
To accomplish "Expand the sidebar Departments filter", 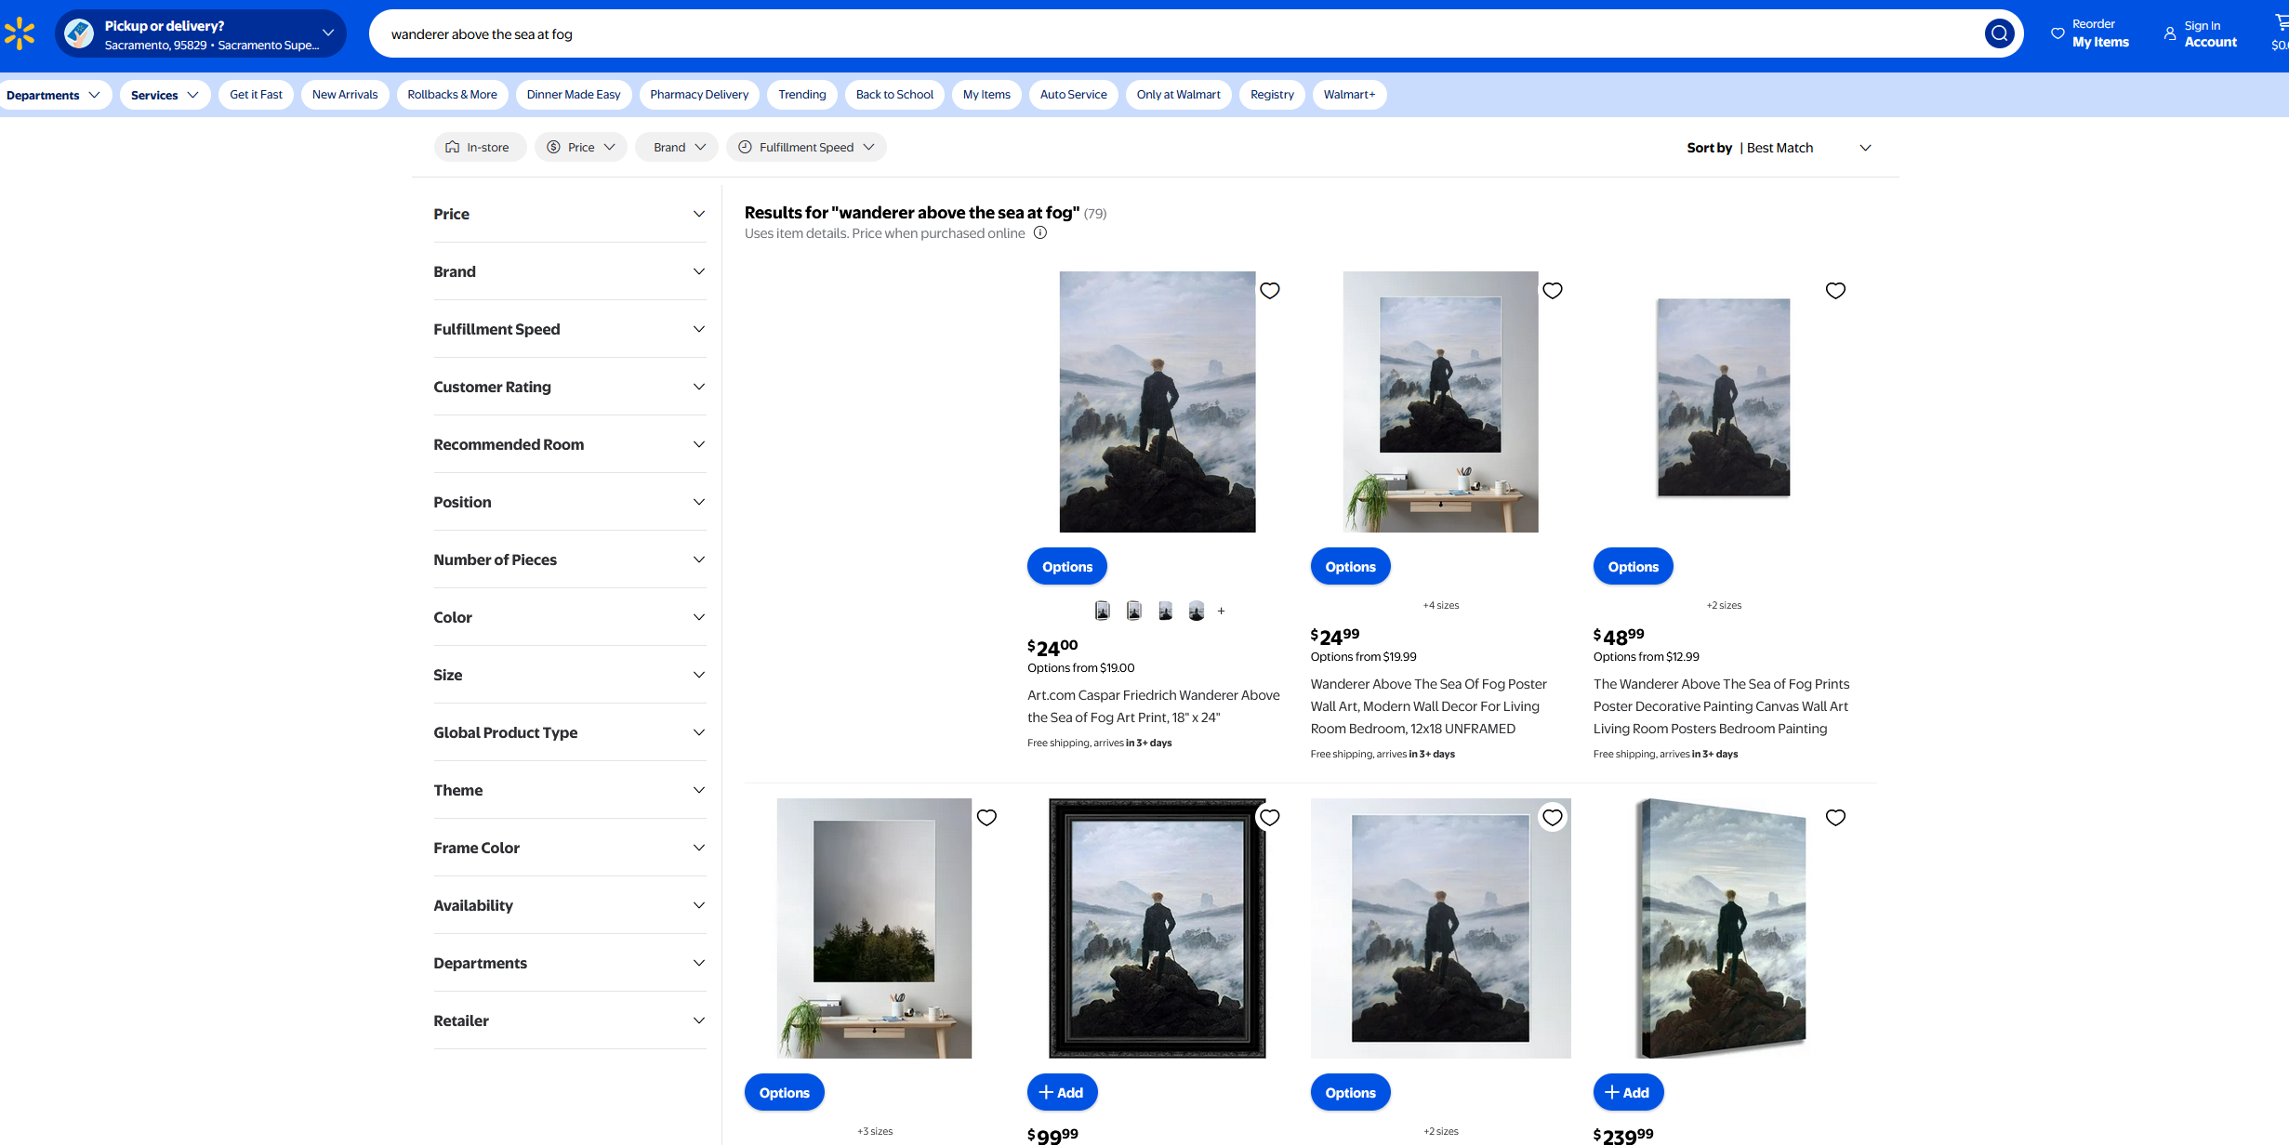I will (x=569, y=963).
